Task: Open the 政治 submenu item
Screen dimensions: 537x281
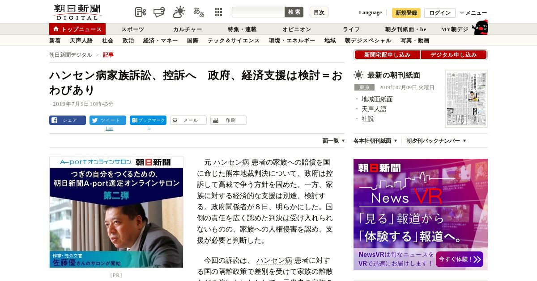Action: [x=128, y=41]
